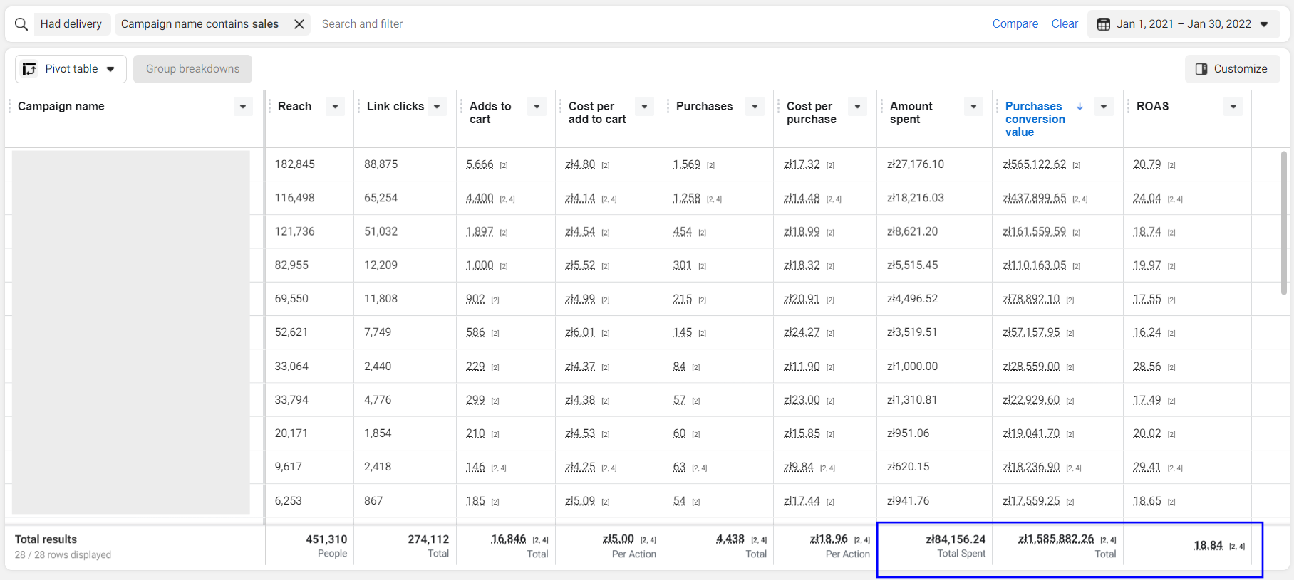
Task: Click the Reach column header
Action: [x=294, y=106]
